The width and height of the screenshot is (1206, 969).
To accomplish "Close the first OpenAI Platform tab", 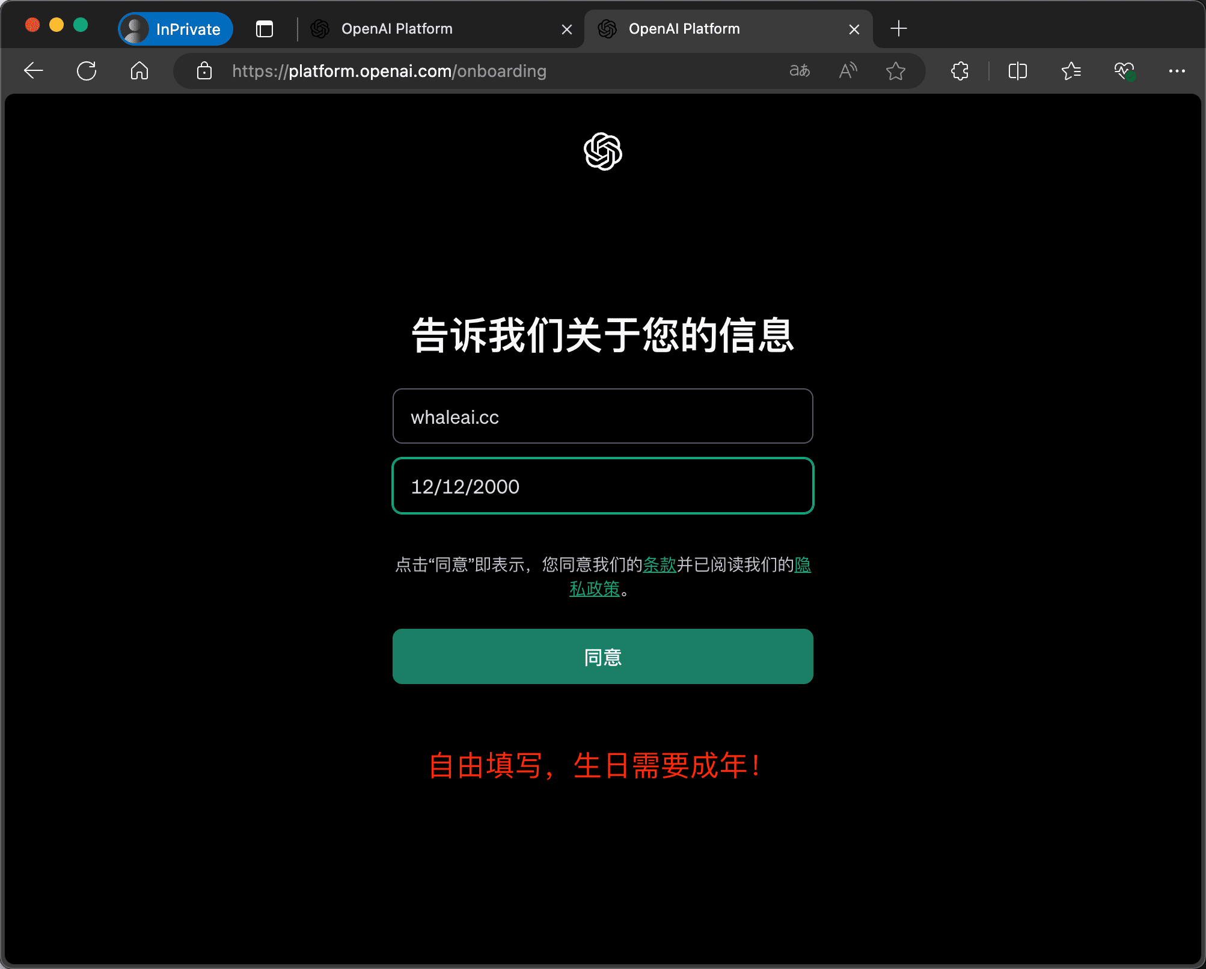I will pos(566,29).
